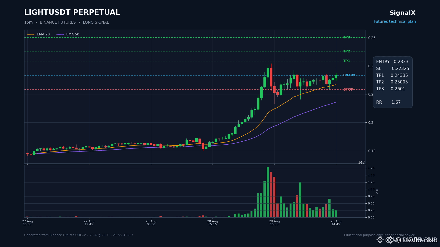Click the 0.18 price axis label
440x247 pixels.
tap(372, 151)
